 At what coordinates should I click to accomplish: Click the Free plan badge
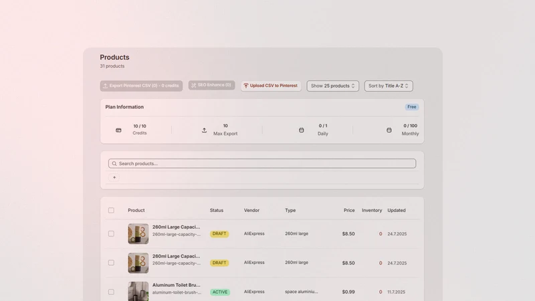412,107
